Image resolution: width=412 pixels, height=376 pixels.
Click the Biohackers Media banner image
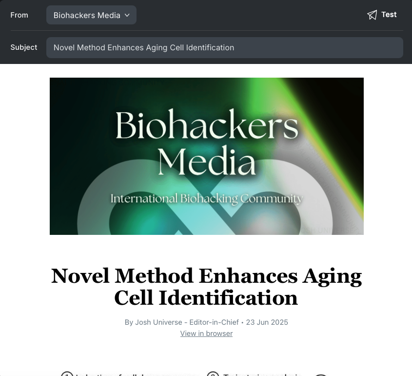pyautogui.click(x=207, y=156)
